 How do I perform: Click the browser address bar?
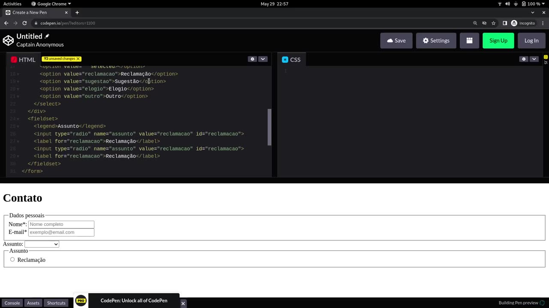253,23
